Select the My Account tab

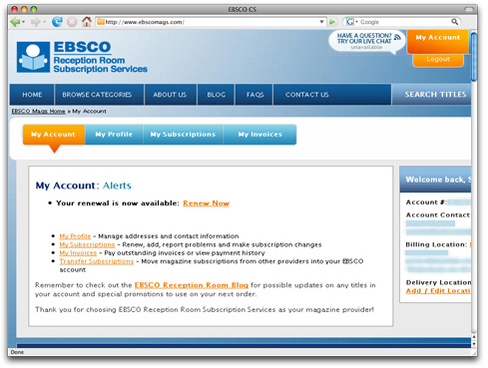[x=54, y=135]
